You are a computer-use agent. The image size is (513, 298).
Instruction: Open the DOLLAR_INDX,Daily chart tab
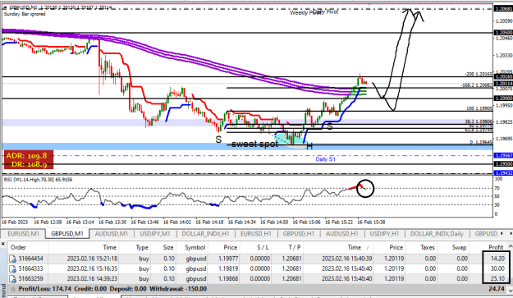tap(437, 234)
